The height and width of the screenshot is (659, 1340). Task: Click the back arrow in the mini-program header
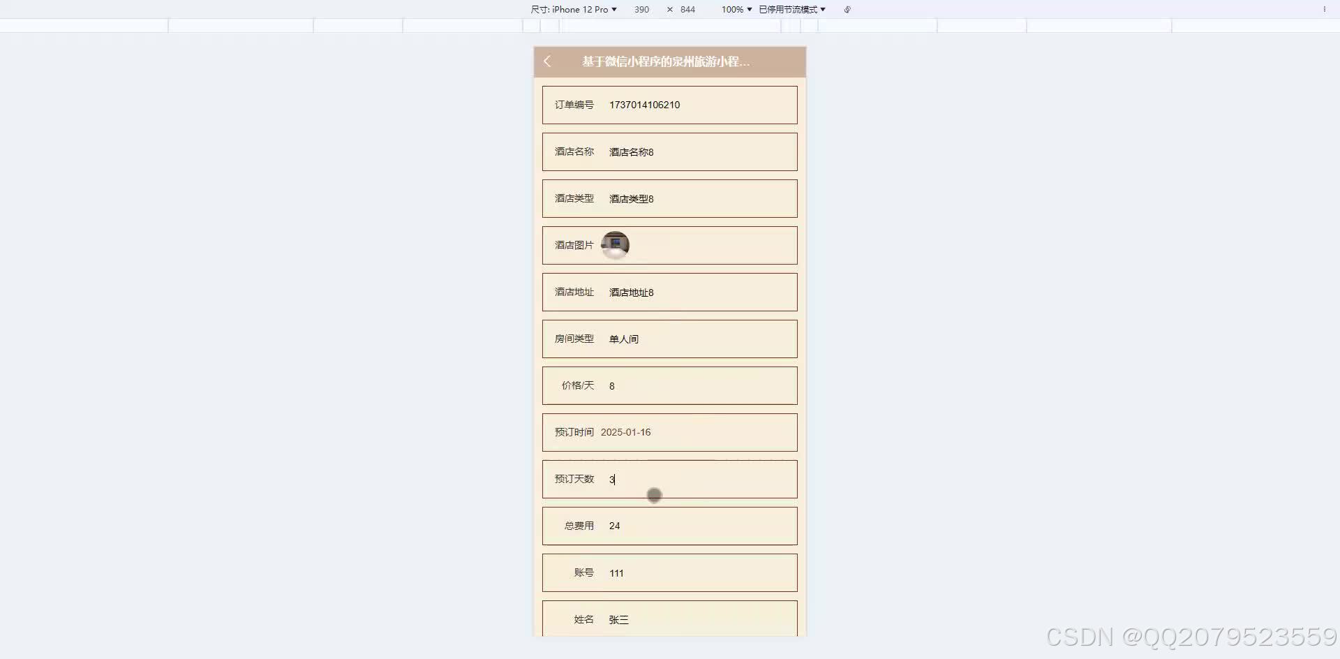tap(547, 62)
